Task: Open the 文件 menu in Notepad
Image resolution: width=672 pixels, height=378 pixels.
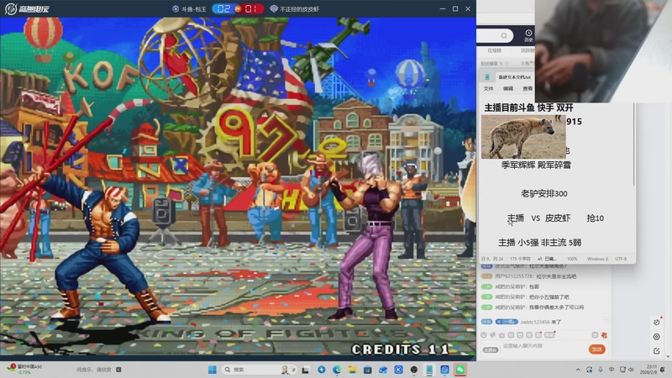Action: point(489,89)
